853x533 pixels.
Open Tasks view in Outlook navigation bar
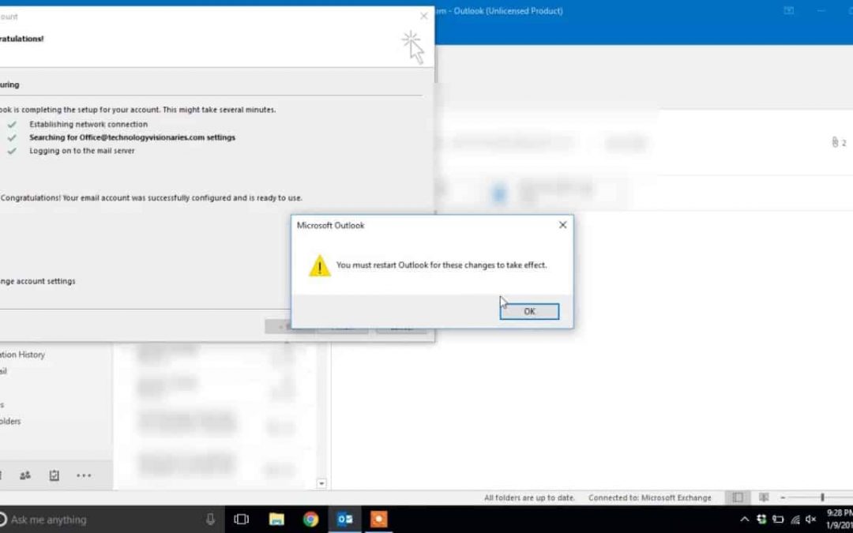pyautogui.click(x=54, y=475)
